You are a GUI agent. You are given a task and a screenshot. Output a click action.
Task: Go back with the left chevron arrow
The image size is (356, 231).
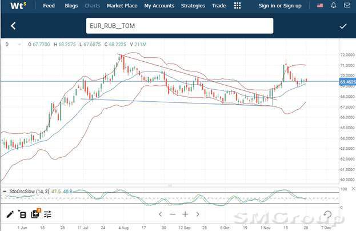point(13,26)
